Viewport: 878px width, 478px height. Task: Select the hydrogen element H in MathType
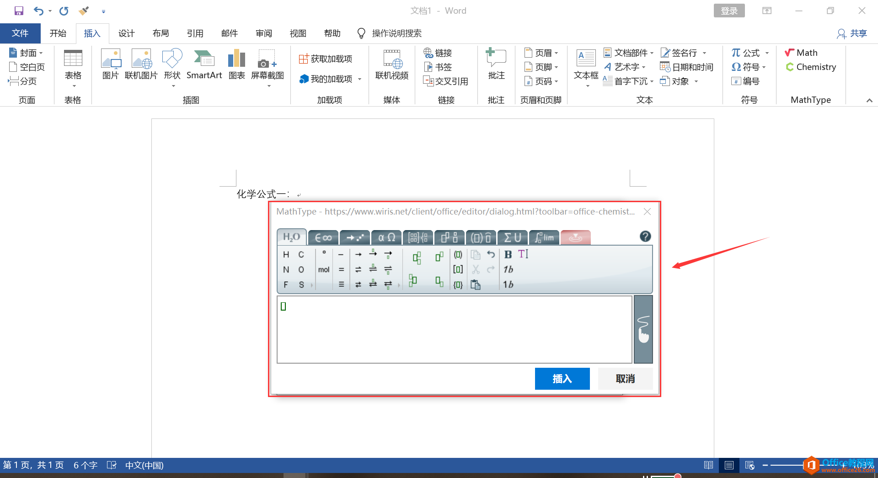pos(286,254)
